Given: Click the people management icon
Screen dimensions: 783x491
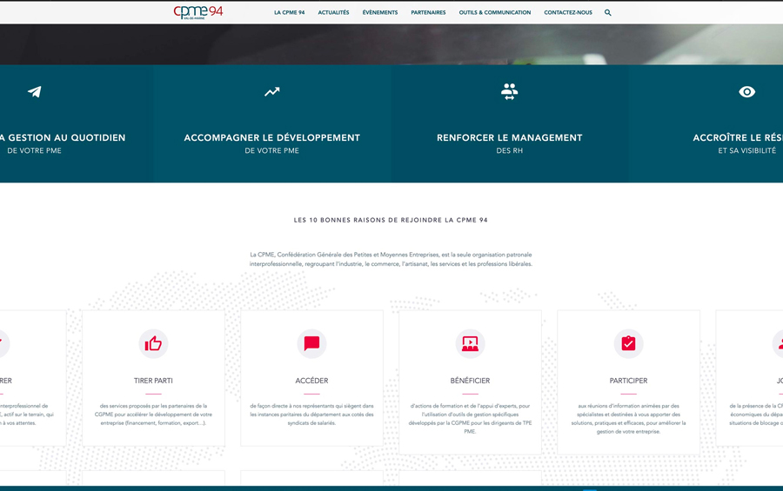Looking at the screenshot, I should [x=509, y=92].
